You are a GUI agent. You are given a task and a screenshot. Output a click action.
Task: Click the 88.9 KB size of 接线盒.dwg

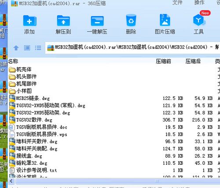pyautogui.click(x=174, y=156)
